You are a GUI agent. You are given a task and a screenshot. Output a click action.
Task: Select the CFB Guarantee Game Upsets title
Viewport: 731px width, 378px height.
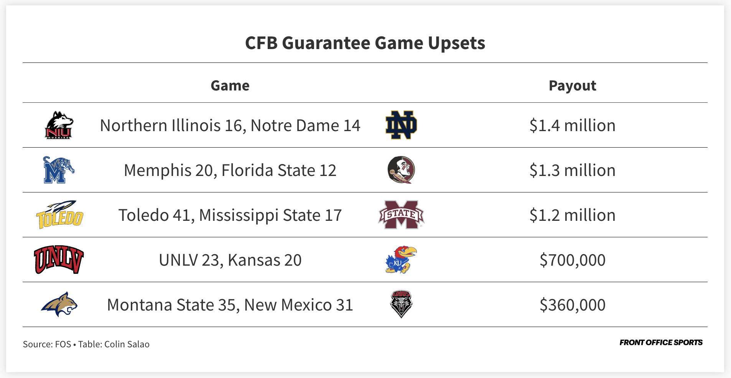pyautogui.click(x=365, y=43)
